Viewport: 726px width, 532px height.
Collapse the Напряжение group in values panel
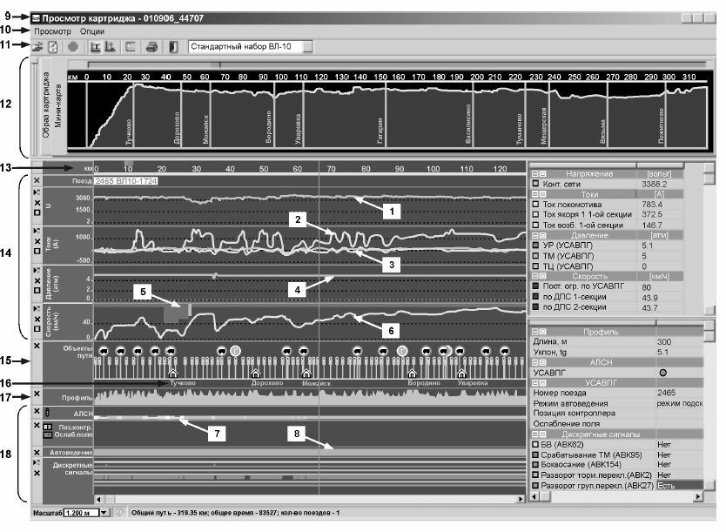534,174
